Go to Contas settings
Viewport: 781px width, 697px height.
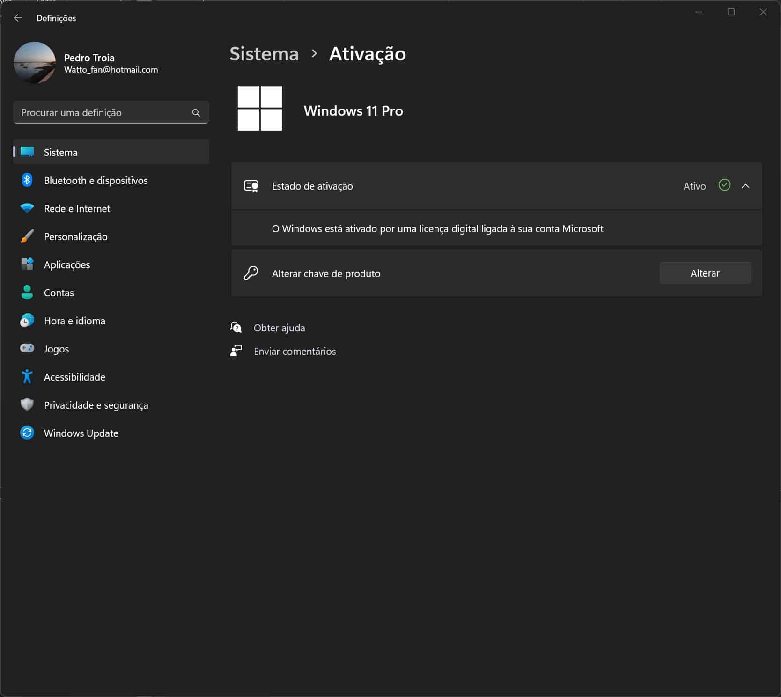pos(59,293)
